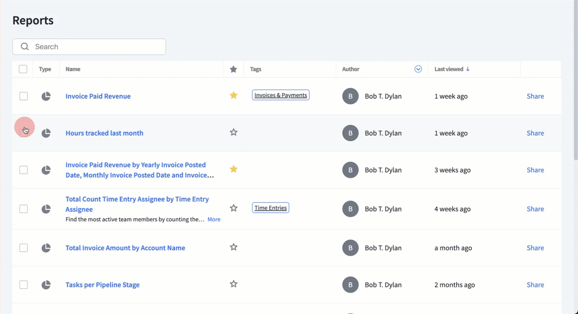
Task: Expand description with the More link
Action: coord(214,219)
